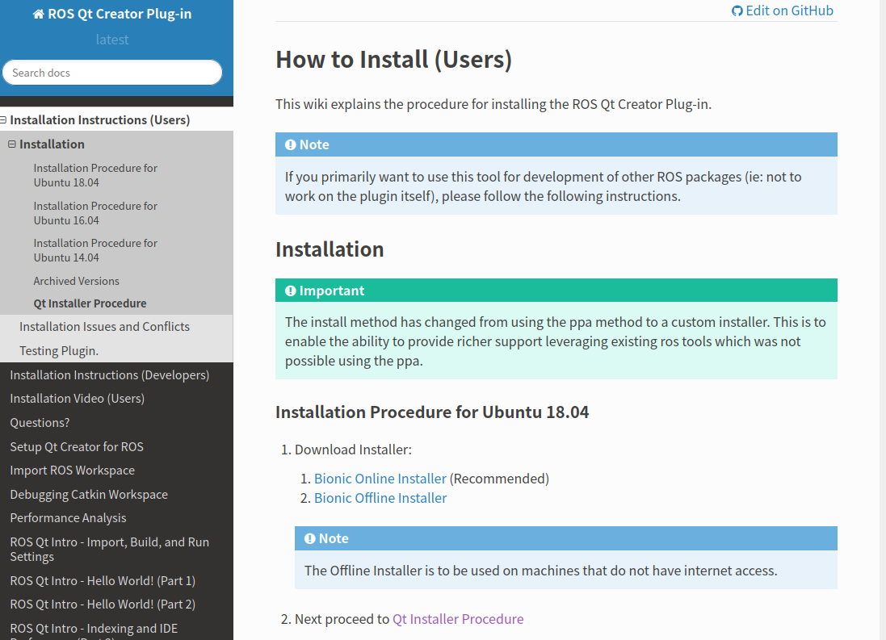Open Archived Versions in the sidebar

pos(76,281)
